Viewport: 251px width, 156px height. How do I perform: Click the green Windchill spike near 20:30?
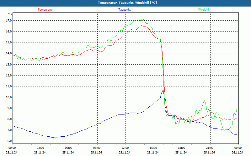(204, 100)
